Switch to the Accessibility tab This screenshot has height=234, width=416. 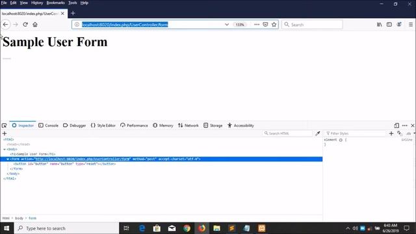(240, 125)
